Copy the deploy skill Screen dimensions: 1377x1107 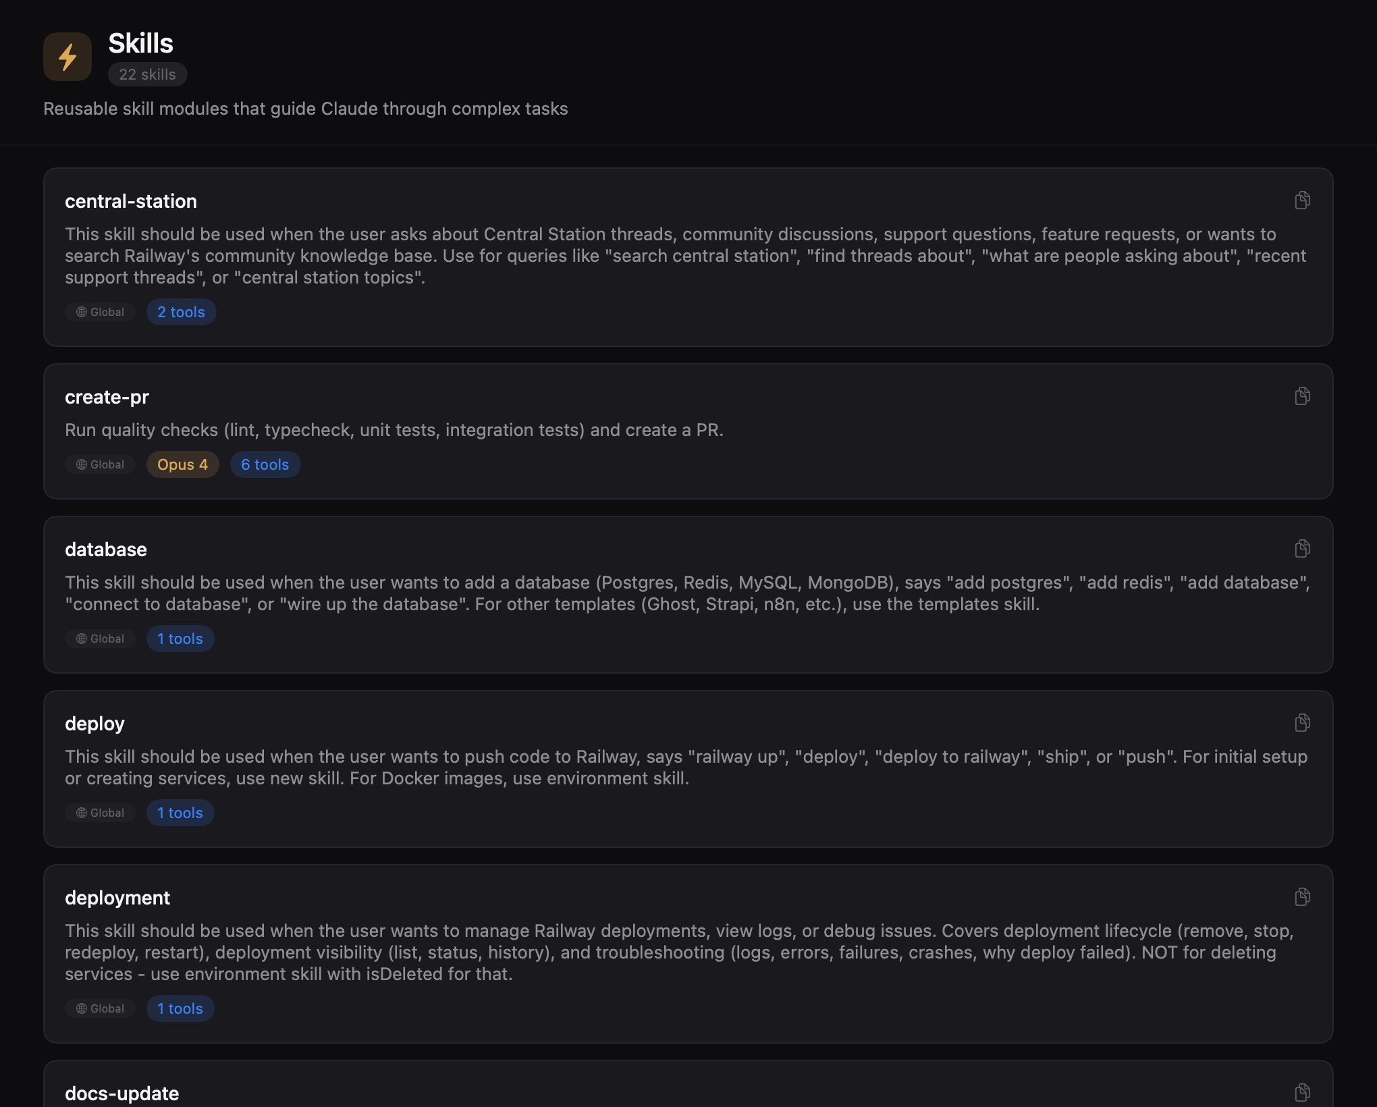click(1302, 723)
